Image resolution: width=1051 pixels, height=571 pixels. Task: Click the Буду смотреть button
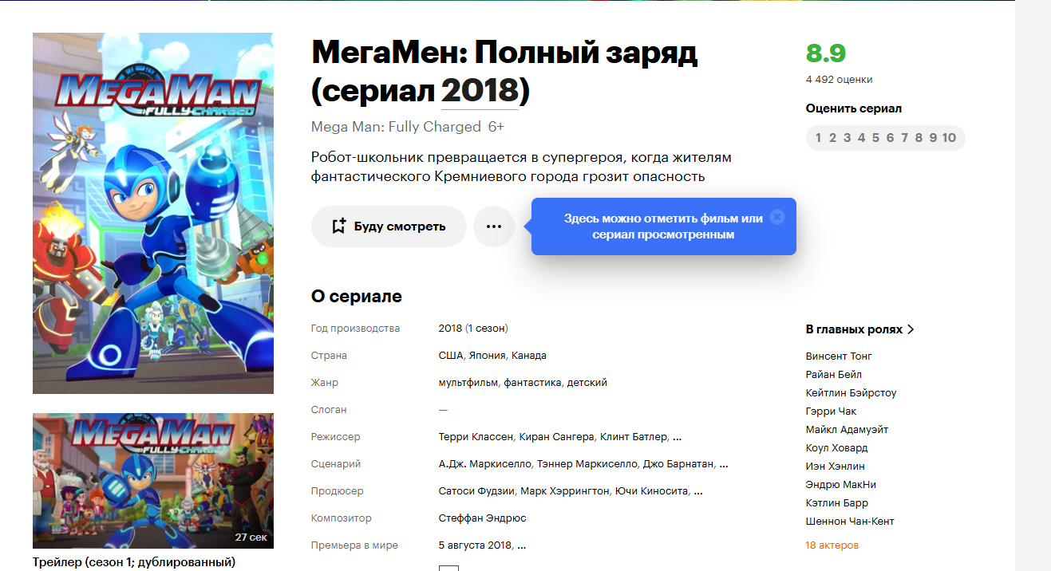(x=389, y=226)
